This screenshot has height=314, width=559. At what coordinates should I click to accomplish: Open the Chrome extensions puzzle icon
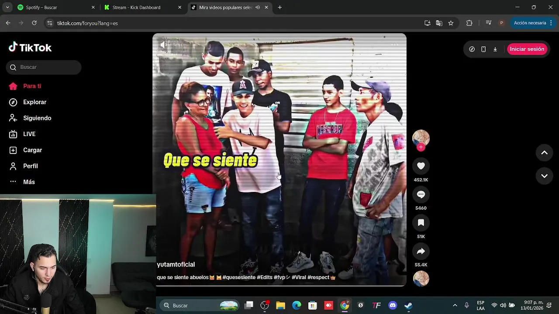[469, 23]
